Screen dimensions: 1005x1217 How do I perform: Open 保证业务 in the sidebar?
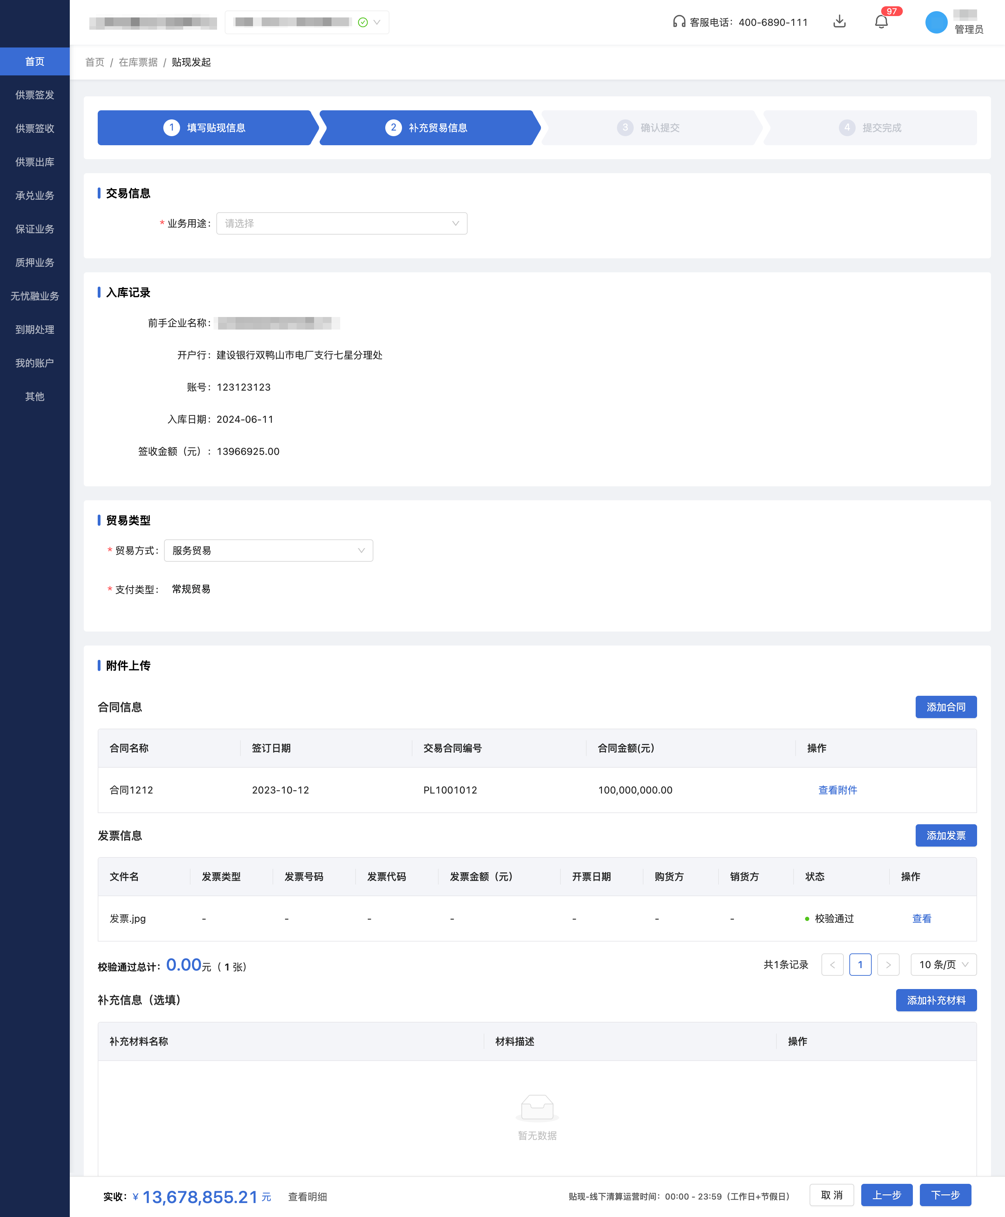click(35, 229)
